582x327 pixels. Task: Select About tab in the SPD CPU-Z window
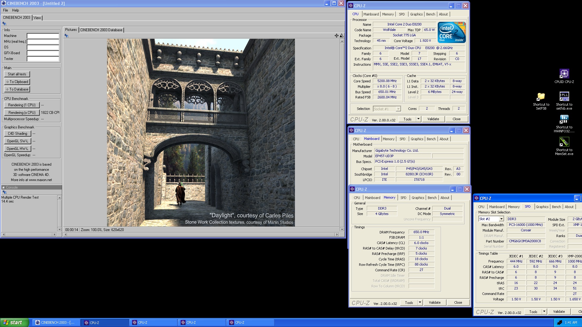(x=569, y=207)
